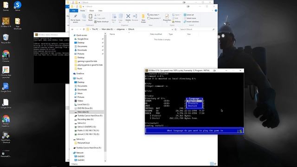The image size is (297, 167).
Task: Switch to the Share ribbon tab
Action: click(x=91, y=11)
